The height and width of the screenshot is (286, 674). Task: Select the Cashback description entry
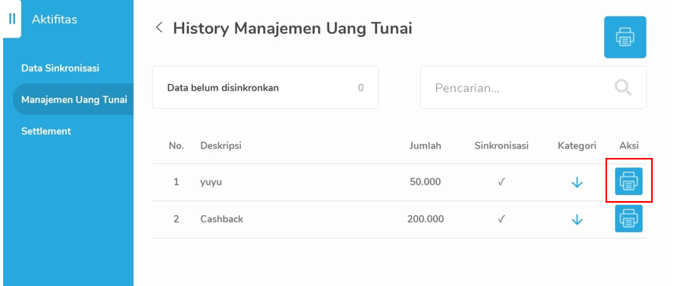[x=222, y=219]
